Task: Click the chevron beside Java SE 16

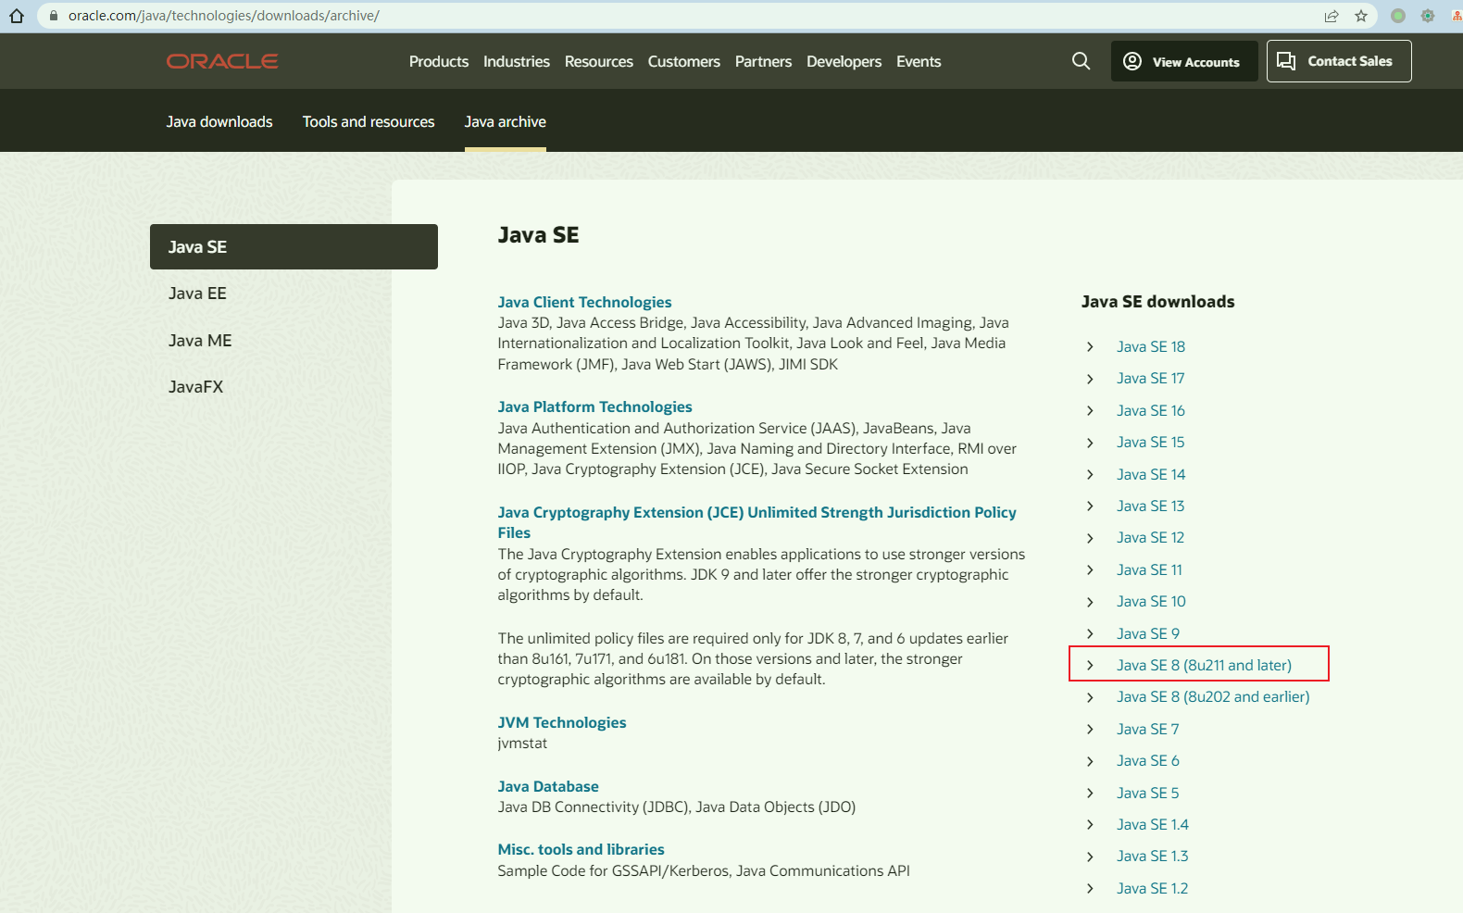Action: click(1090, 410)
